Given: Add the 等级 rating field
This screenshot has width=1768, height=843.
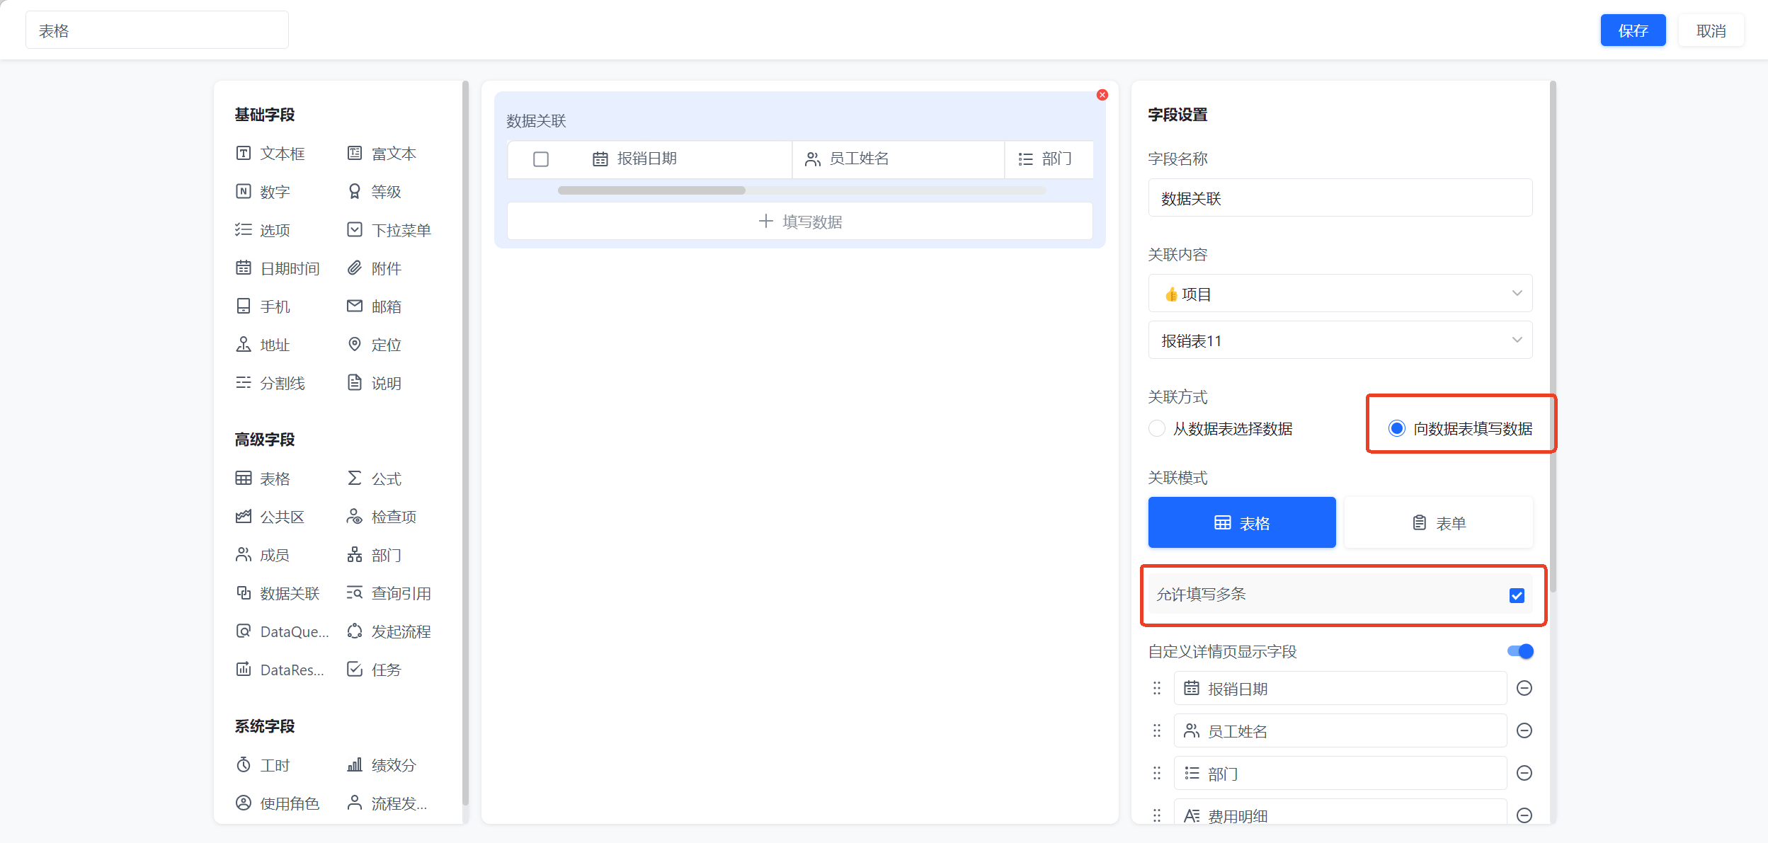Looking at the screenshot, I should [x=374, y=192].
